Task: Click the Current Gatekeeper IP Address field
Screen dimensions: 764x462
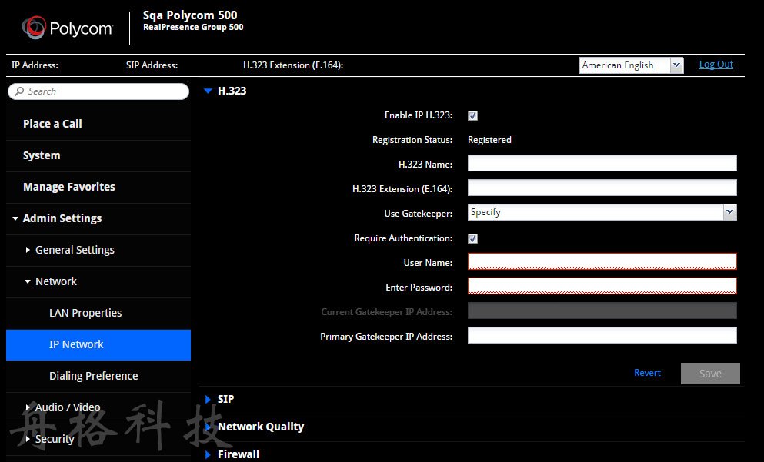Action: (x=602, y=311)
